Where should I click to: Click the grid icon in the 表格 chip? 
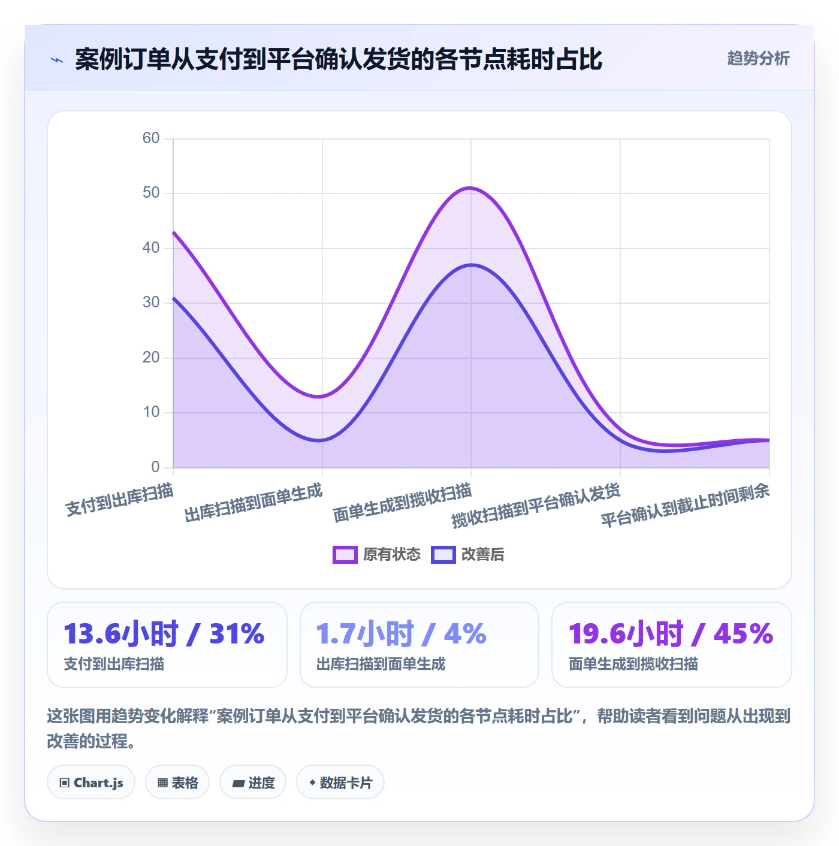(162, 782)
